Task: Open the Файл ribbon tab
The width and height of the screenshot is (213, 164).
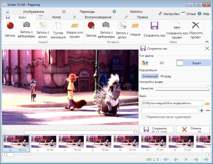Action: pos(20,17)
